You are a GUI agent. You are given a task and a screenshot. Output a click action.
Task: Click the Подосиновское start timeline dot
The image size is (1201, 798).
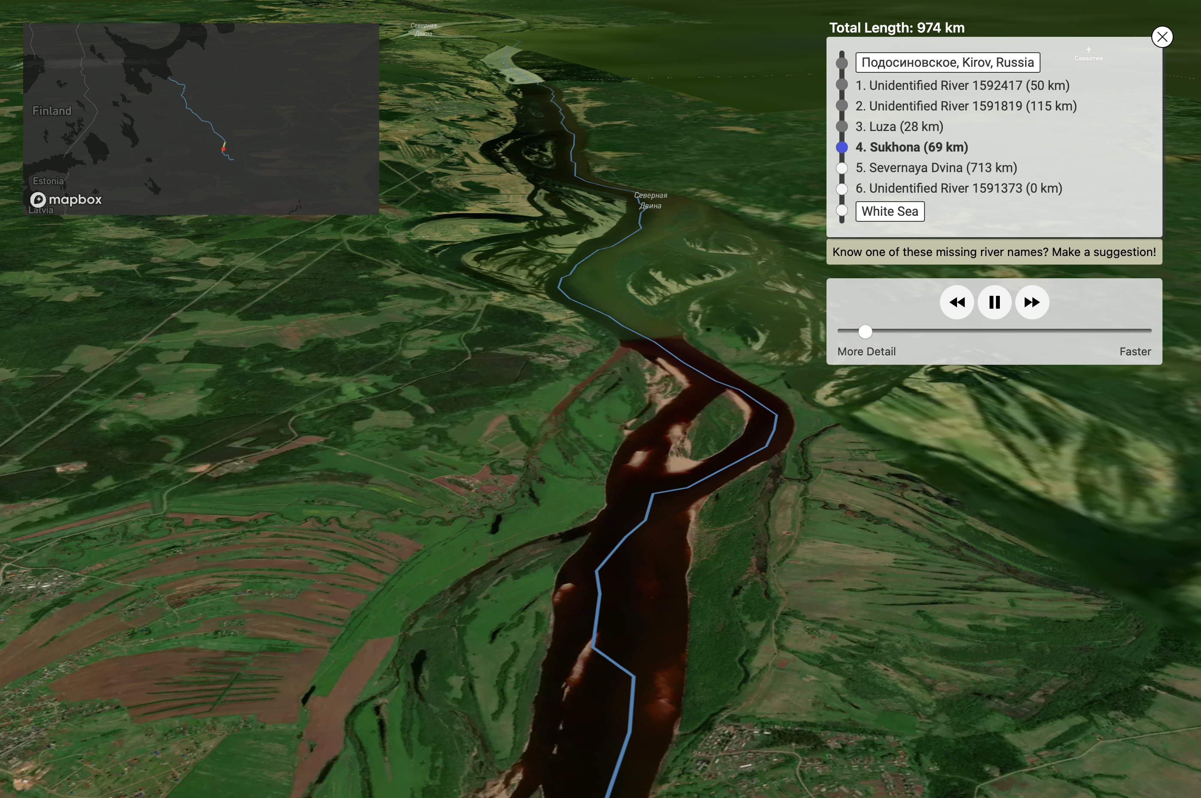842,63
